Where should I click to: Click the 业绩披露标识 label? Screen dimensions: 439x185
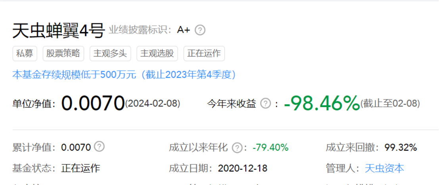click(140, 30)
